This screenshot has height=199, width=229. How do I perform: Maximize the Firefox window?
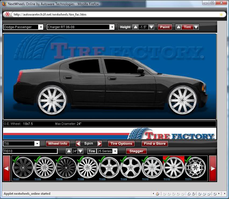point(212,3)
